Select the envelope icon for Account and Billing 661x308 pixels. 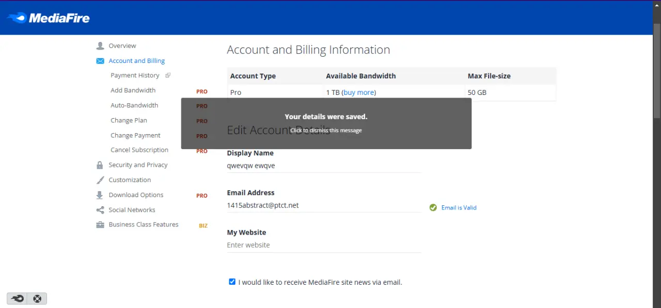tap(100, 61)
